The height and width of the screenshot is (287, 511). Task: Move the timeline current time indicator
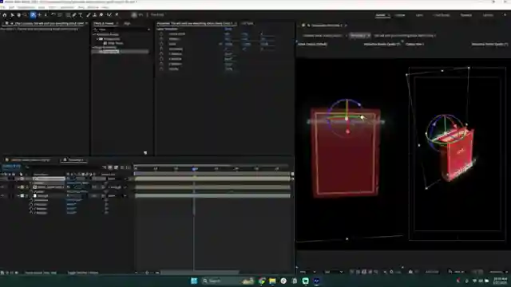pos(194,169)
